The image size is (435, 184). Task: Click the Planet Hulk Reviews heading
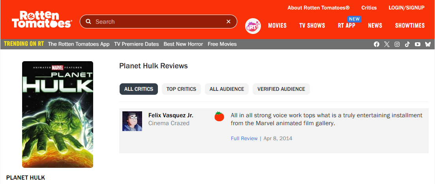click(154, 66)
